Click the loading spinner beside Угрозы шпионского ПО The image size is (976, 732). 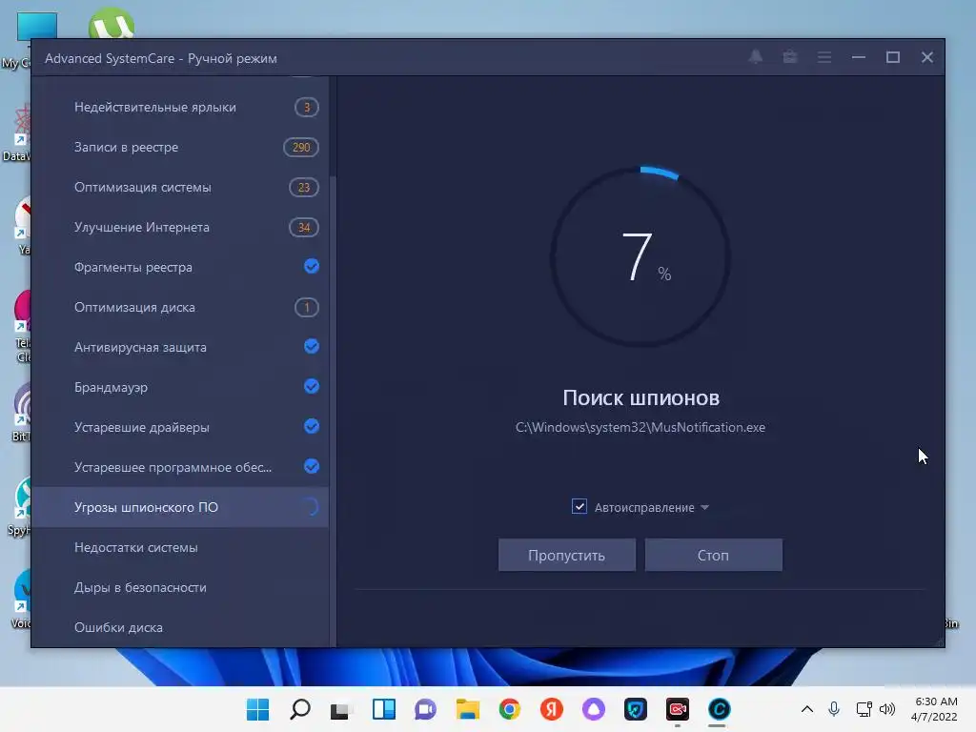311,507
